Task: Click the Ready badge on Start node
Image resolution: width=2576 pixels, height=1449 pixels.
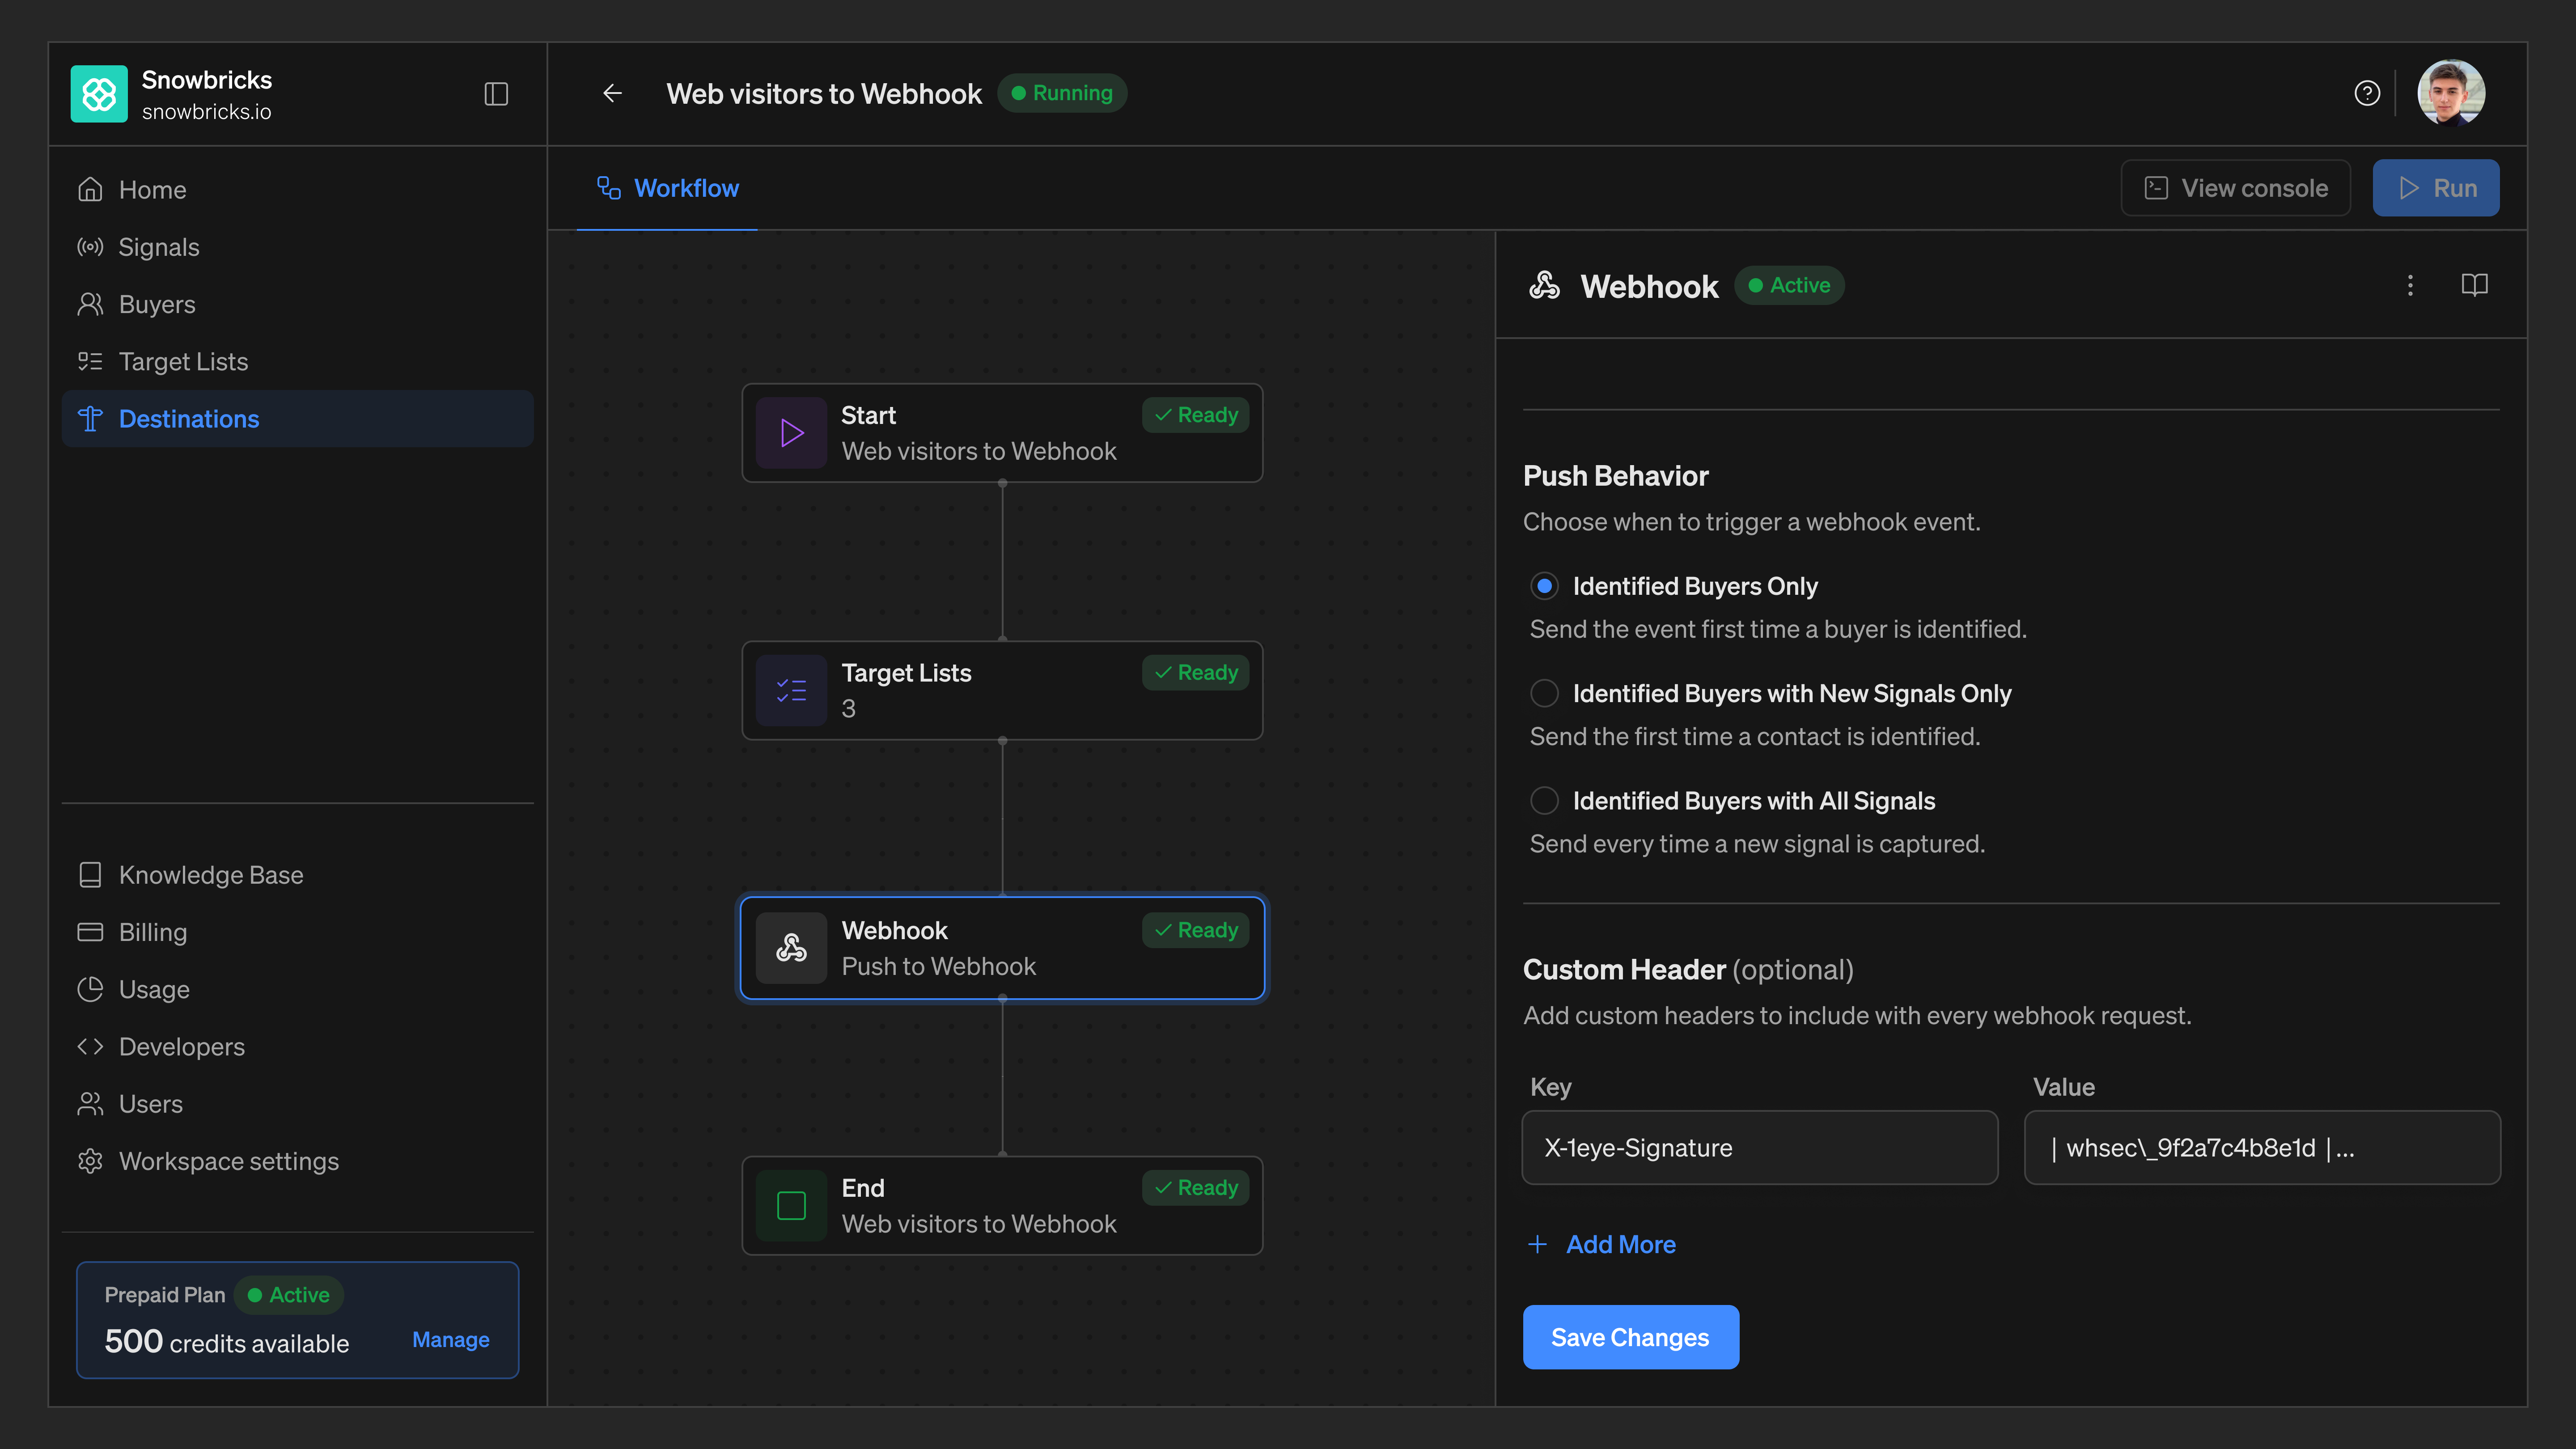Action: (x=1196, y=415)
